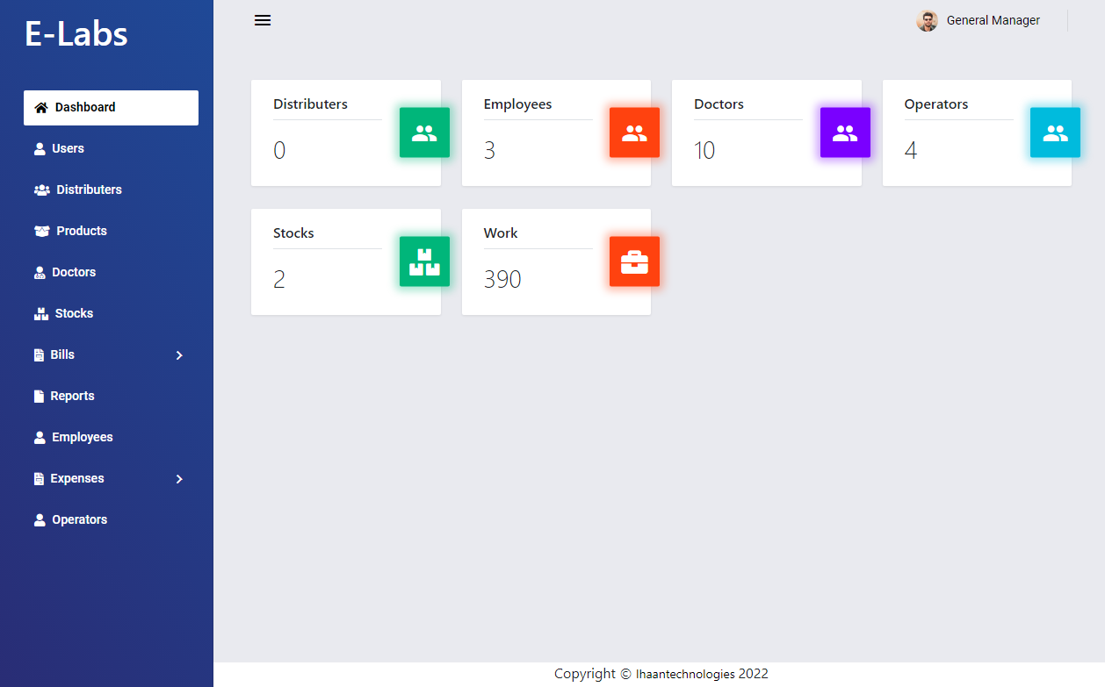The height and width of the screenshot is (687, 1105).
Task: Click the green Stocks card boxes icon
Action: (424, 261)
